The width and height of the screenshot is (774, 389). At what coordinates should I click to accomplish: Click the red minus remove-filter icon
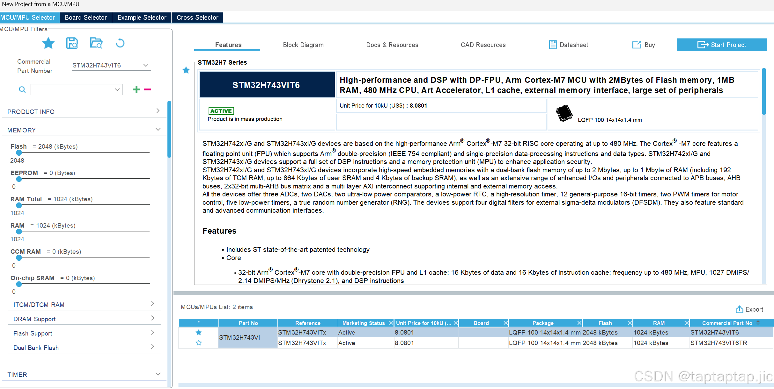click(147, 90)
